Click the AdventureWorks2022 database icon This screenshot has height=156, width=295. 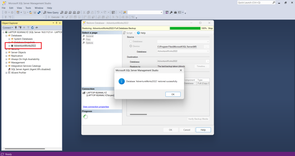coord(12,46)
